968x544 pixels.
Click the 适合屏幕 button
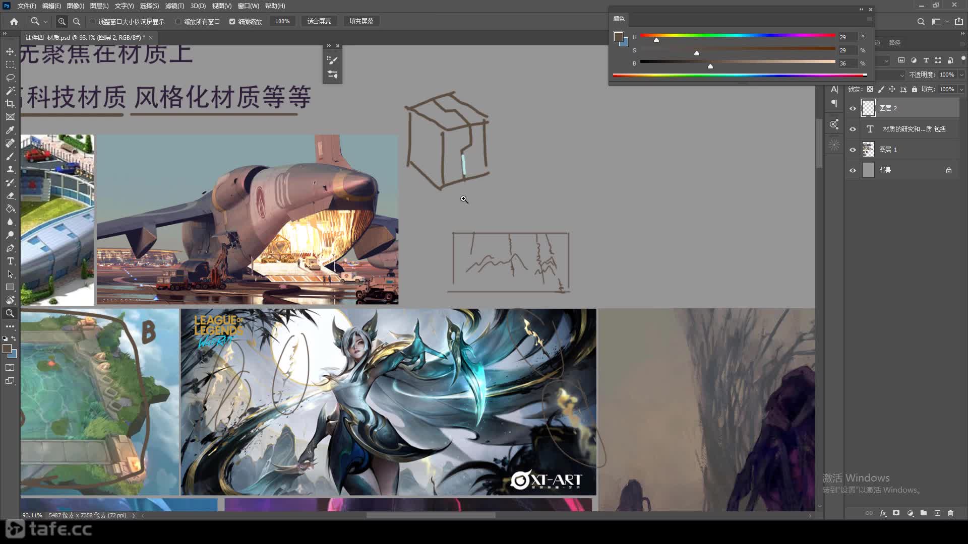[319, 21]
